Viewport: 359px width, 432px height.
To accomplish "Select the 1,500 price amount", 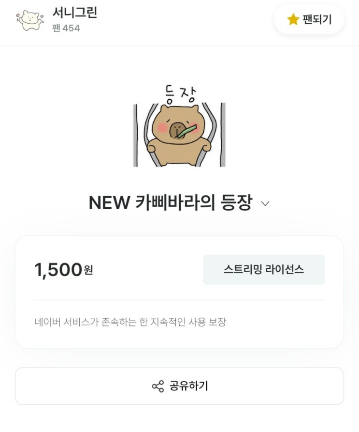I will [x=58, y=270].
